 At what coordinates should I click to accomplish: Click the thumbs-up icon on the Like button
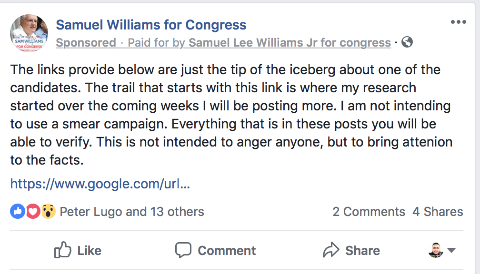(x=63, y=250)
